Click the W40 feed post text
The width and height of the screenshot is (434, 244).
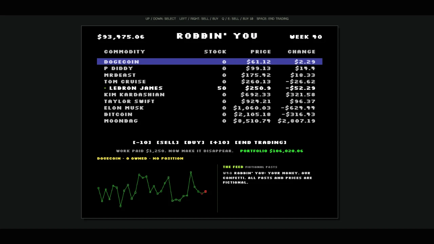pyautogui.click(x=267, y=178)
